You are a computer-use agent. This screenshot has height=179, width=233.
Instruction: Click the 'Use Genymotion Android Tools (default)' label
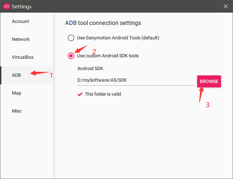coord(118,38)
